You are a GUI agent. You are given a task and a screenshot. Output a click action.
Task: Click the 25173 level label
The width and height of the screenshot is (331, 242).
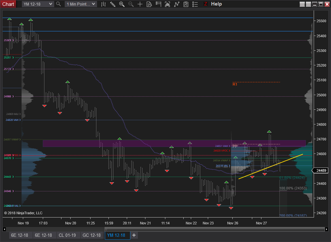[x=8, y=69]
